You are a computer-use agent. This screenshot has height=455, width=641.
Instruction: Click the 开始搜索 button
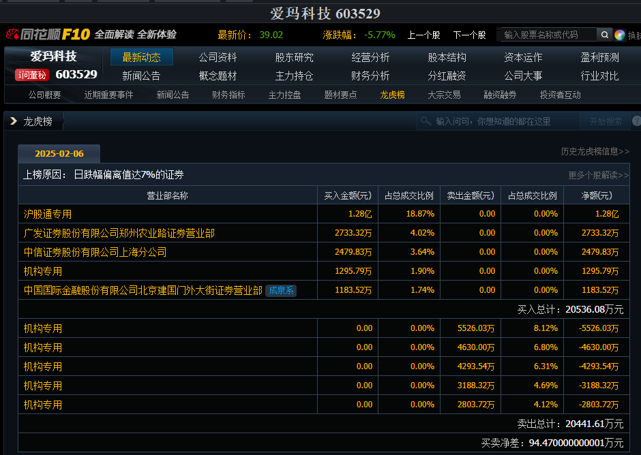[x=605, y=121]
